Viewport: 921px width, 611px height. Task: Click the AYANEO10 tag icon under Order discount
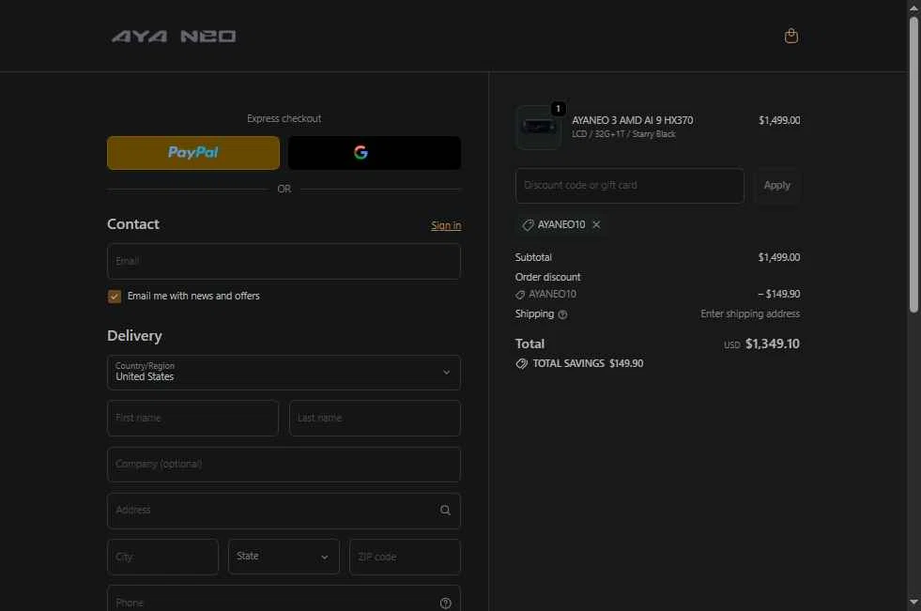pos(520,295)
